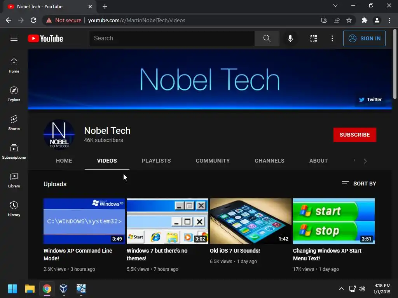This screenshot has width=398, height=298.
Task: Open the YouTube apps grid
Action: (x=314, y=38)
